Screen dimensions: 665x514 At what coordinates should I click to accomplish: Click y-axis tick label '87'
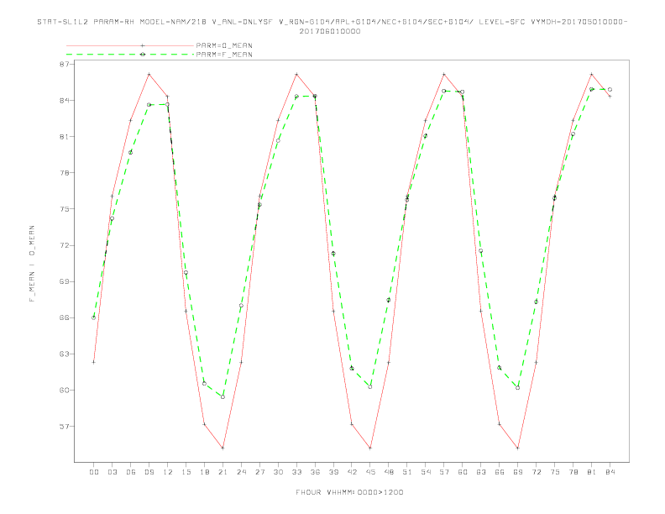[x=66, y=64]
